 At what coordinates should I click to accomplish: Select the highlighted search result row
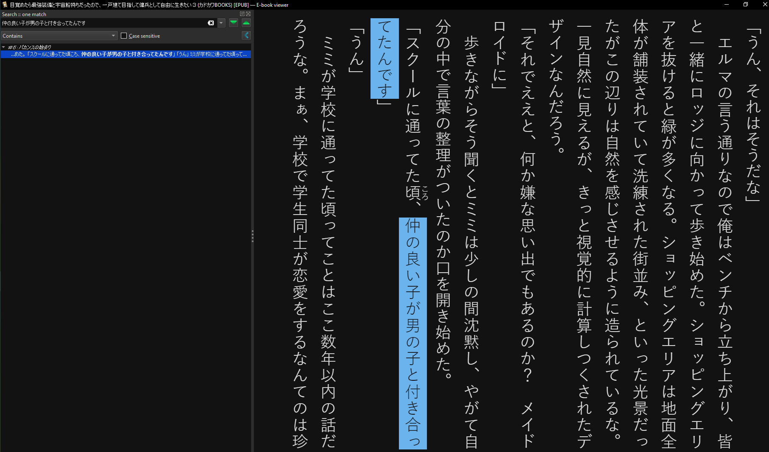point(125,54)
